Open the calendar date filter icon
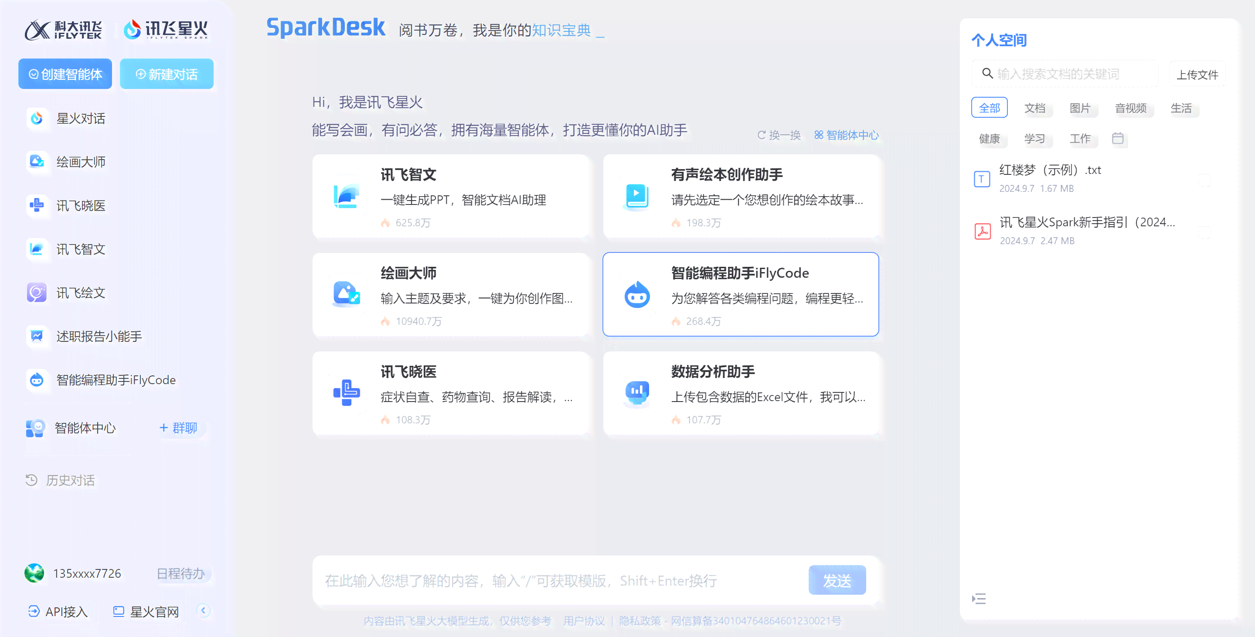Viewport: 1255px width, 637px height. pyautogui.click(x=1118, y=138)
